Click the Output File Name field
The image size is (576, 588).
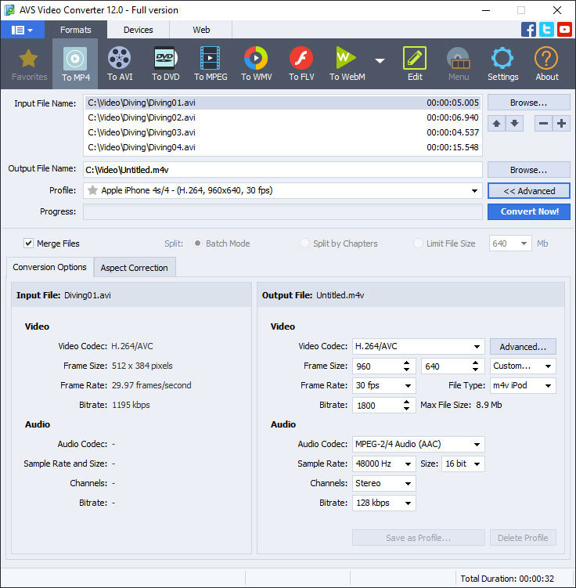[x=283, y=170]
